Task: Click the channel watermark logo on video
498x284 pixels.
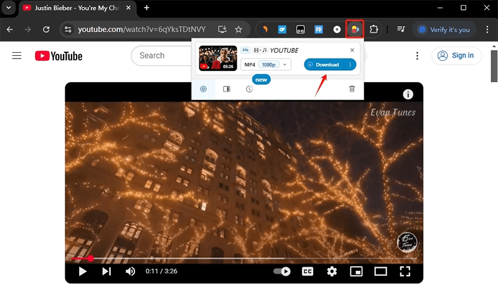Action: (407, 242)
